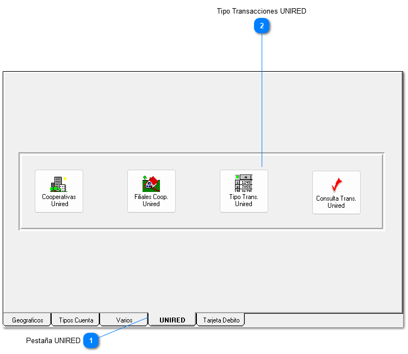
Task: Open Cooperativas Unired via its text label
Action: click(x=59, y=201)
